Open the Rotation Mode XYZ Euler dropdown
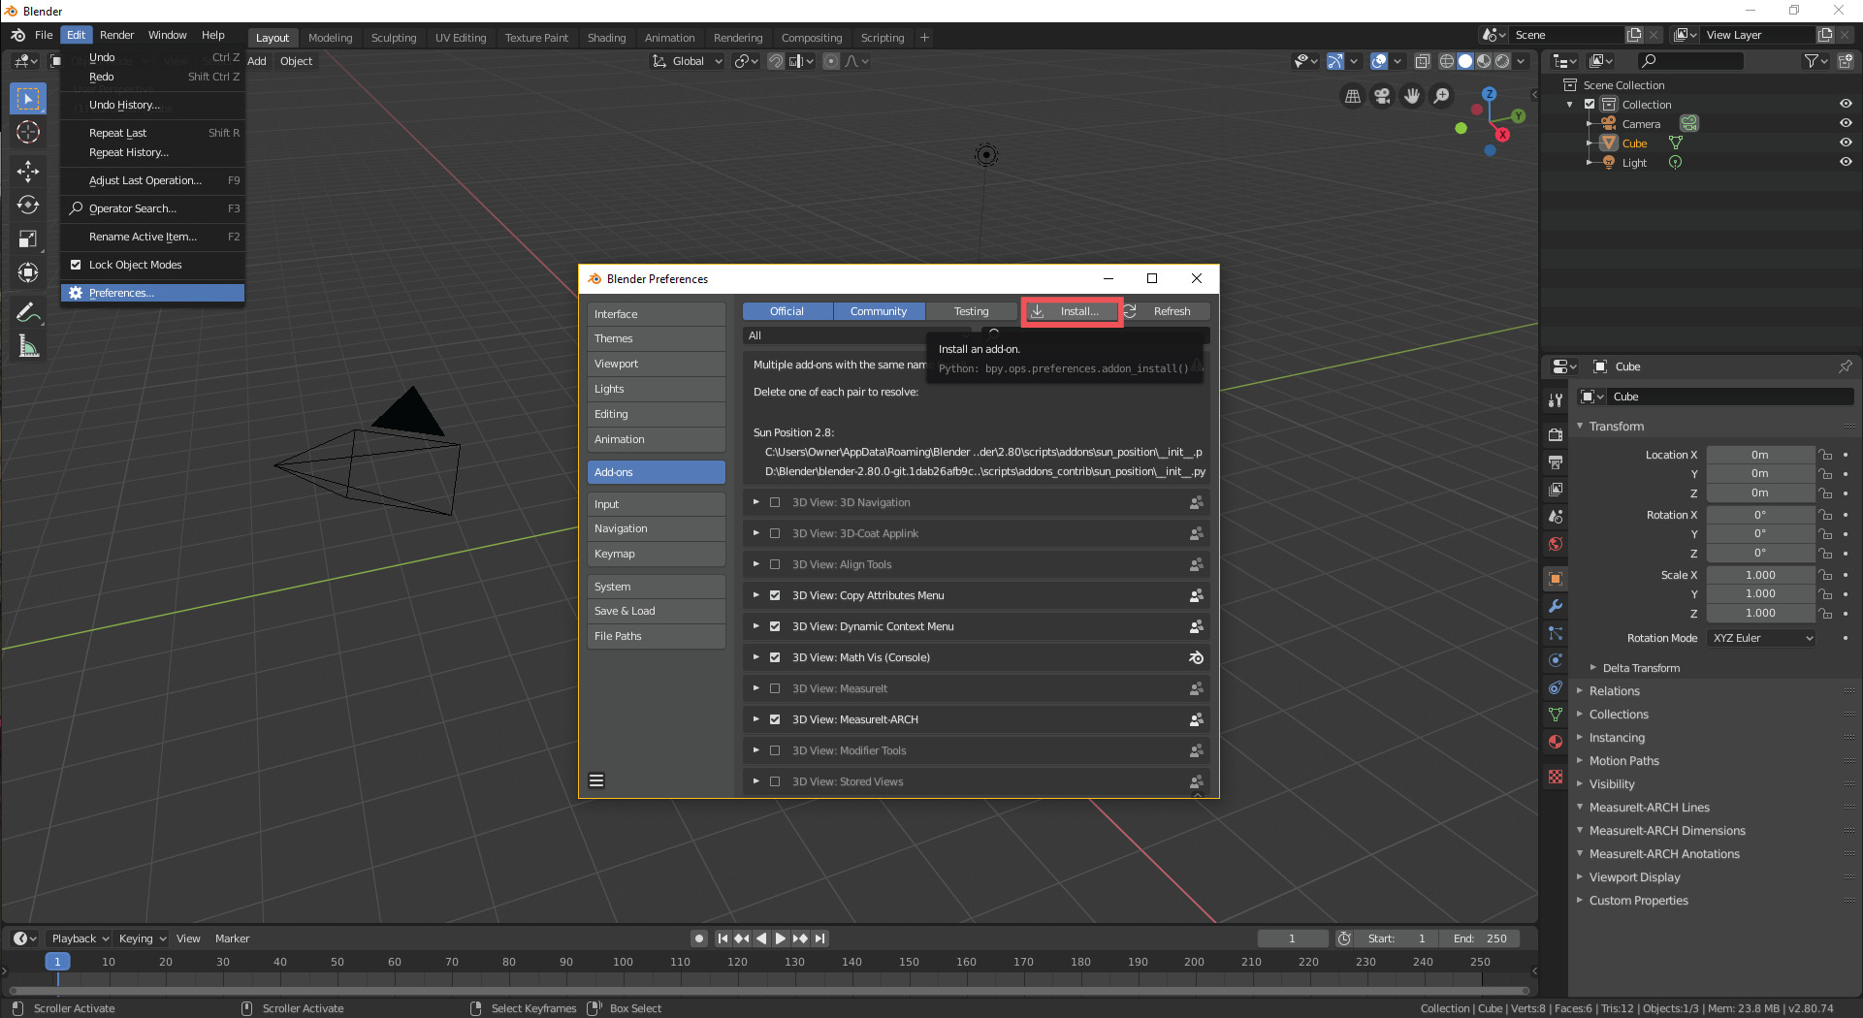1863x1018 pixels. pos(1761,638)
